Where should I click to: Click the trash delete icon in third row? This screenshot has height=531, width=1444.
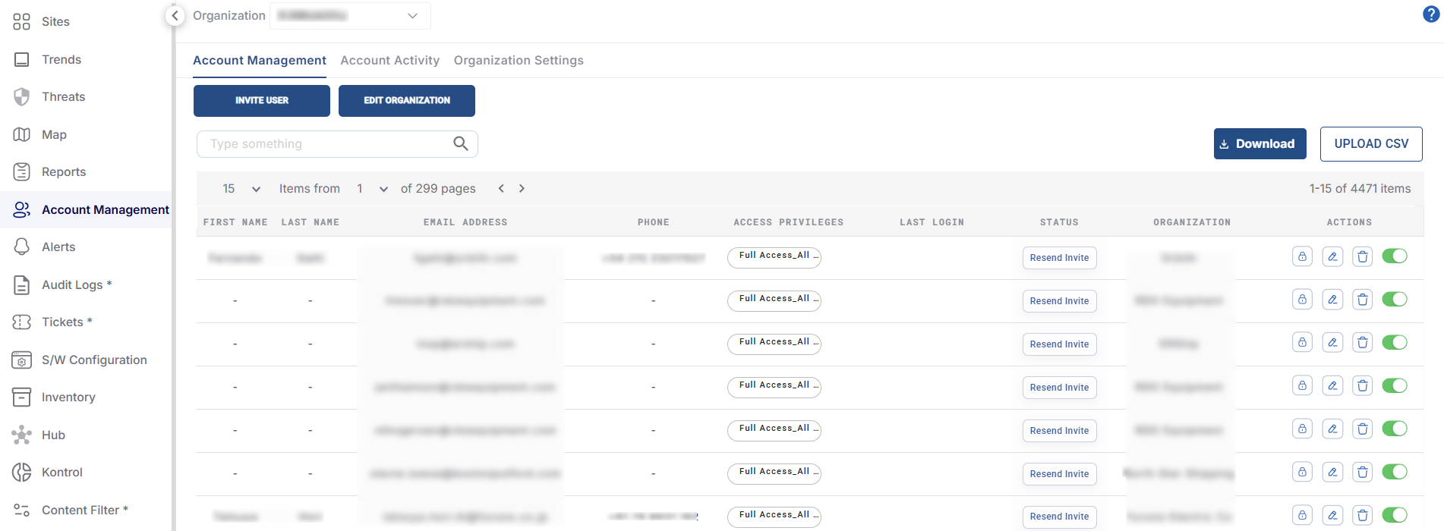tap(1363, 343)
